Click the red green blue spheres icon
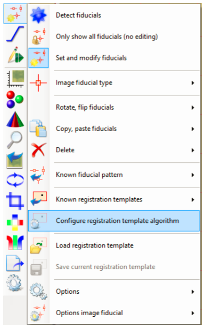Screen dimensions: 204x334 tap(15, 99)
